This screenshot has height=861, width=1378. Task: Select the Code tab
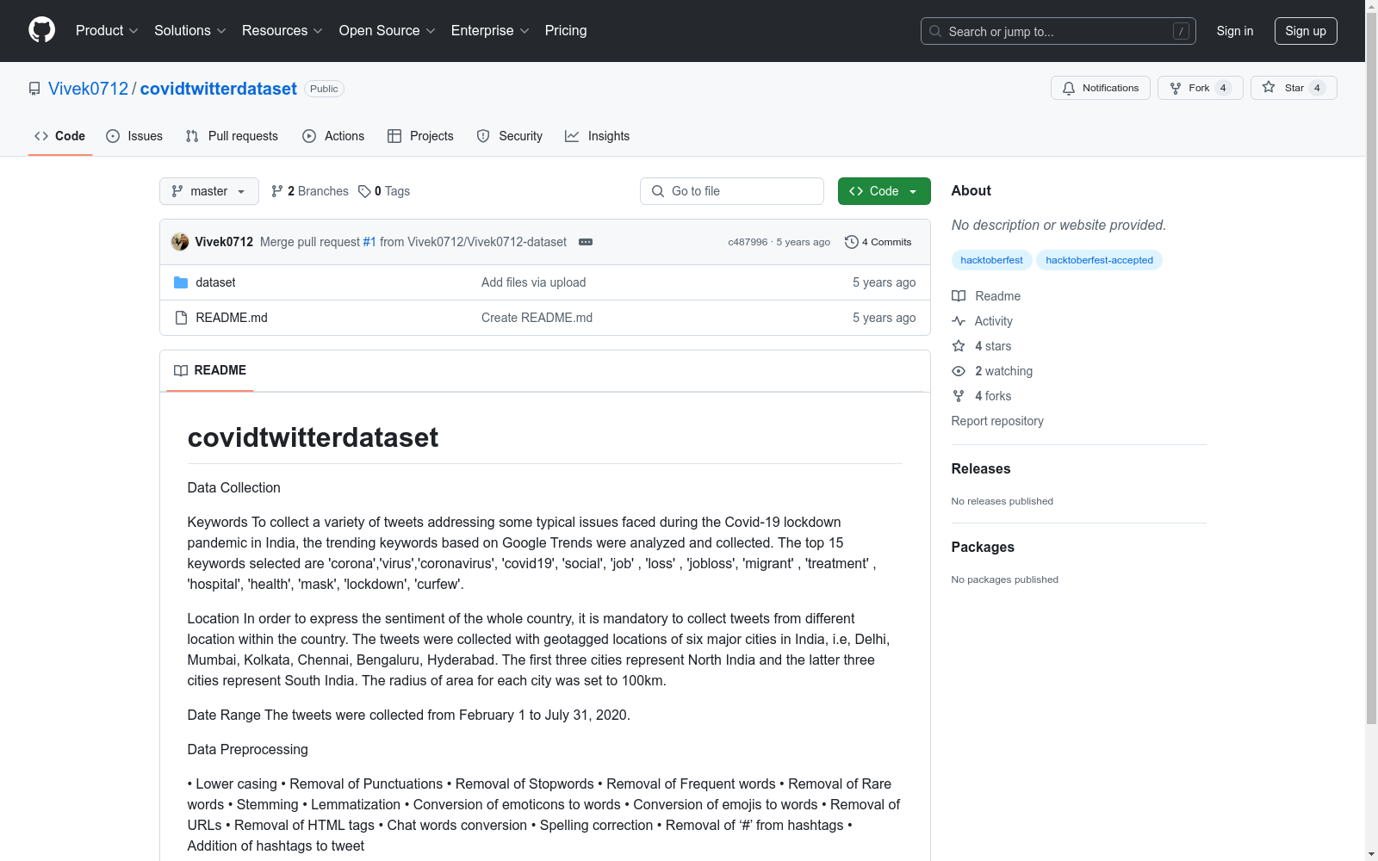(x=60, y=136)
